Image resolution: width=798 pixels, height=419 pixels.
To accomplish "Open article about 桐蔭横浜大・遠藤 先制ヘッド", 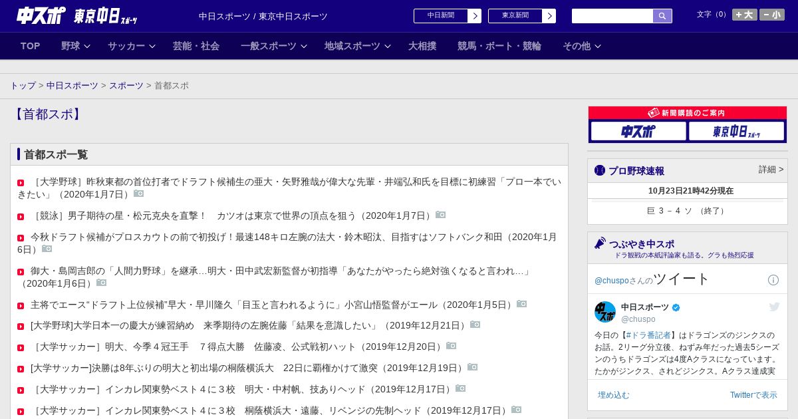I will 270,410.
